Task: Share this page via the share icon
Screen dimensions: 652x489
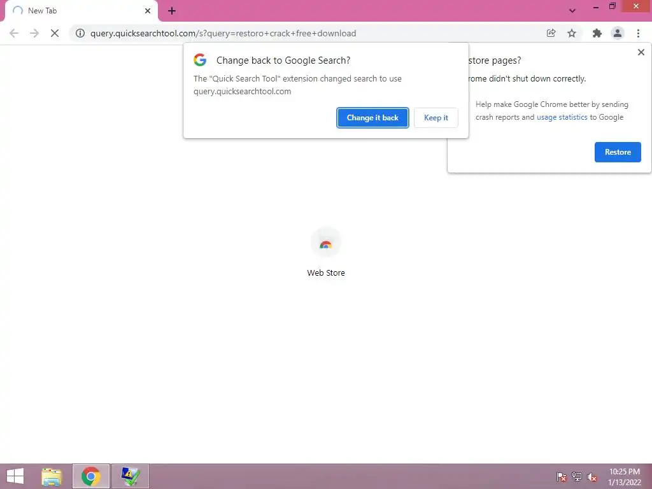Action: click(x=551, y=33)
